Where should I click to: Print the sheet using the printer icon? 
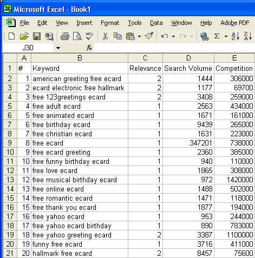pyautogui.click(x=65, y=36)
